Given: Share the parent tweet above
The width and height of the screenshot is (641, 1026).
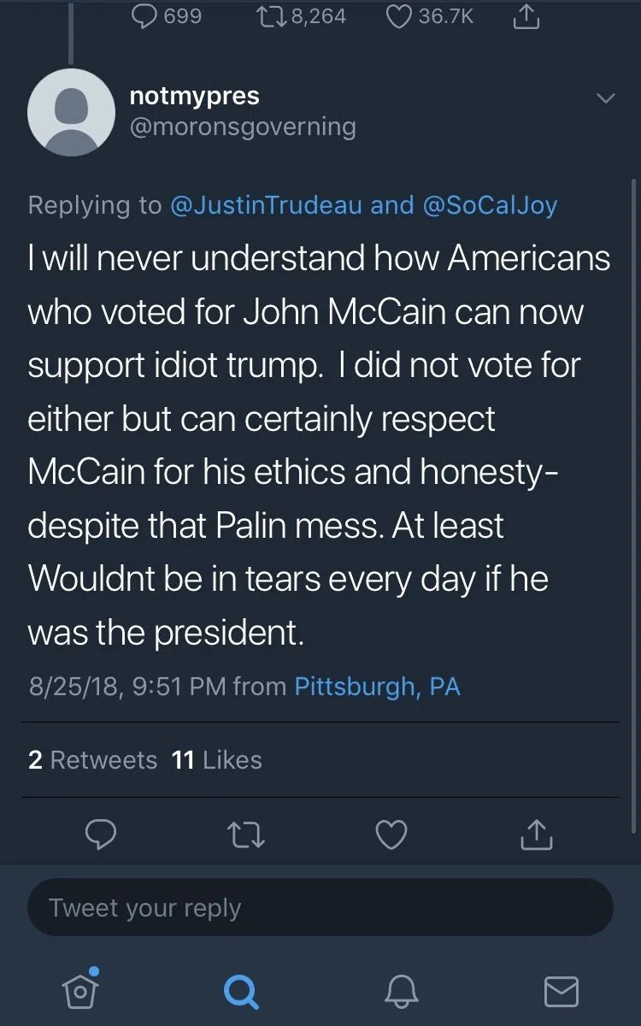Looking at the screenshot, I should point(526,16).
